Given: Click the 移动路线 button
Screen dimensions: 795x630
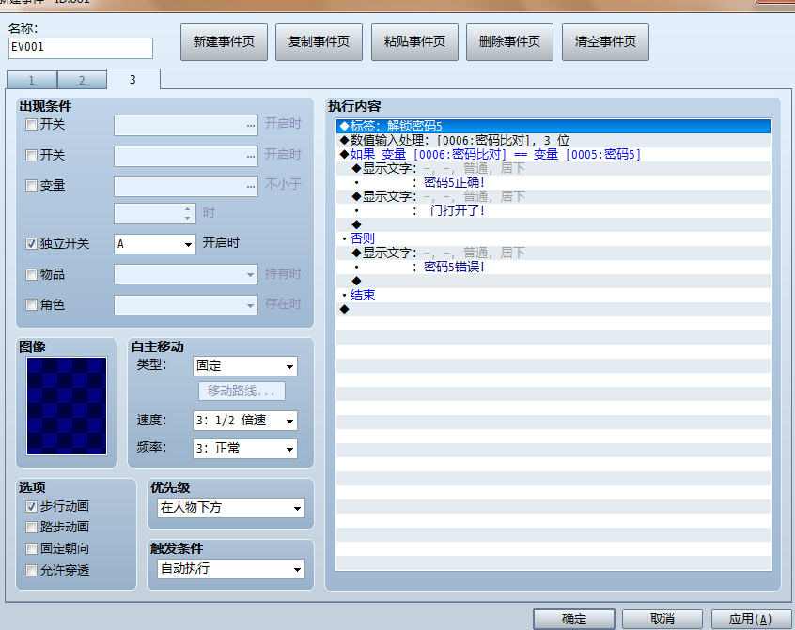Looking at the screenshot, I should point(242,391).
